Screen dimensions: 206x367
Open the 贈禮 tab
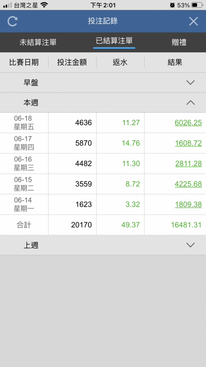(179, 42)
